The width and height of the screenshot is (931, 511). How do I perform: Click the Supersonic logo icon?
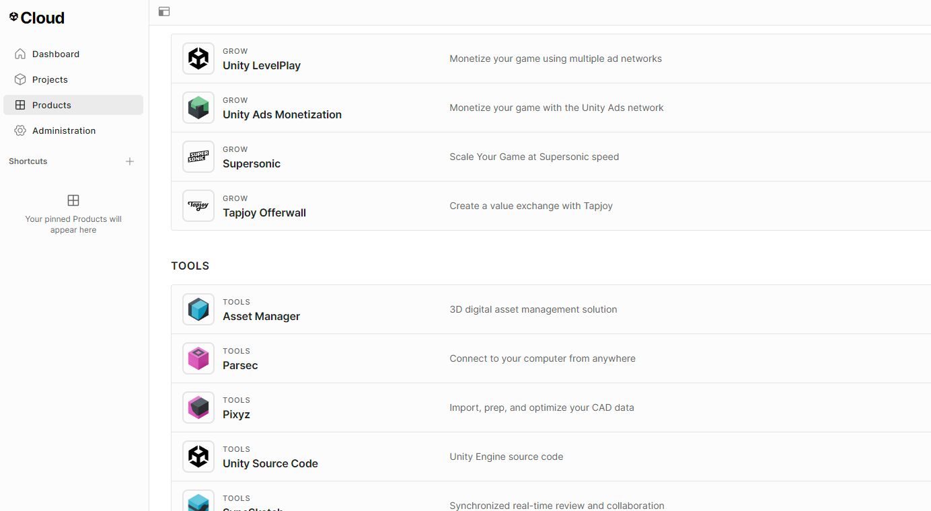click(198, 157)
